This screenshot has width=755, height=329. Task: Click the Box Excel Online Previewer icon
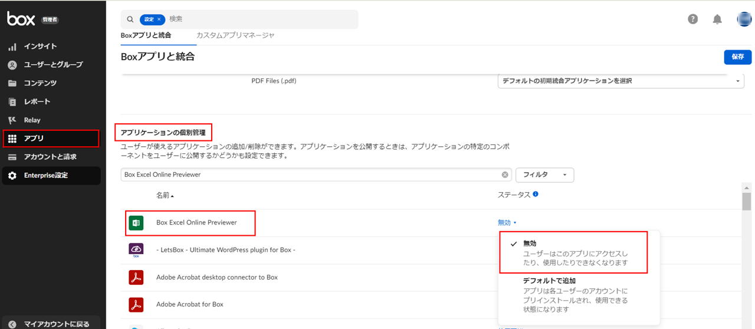click(x=136, y=223)
